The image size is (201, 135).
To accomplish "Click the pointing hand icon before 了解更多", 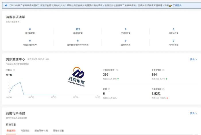I will pos(170,6).
